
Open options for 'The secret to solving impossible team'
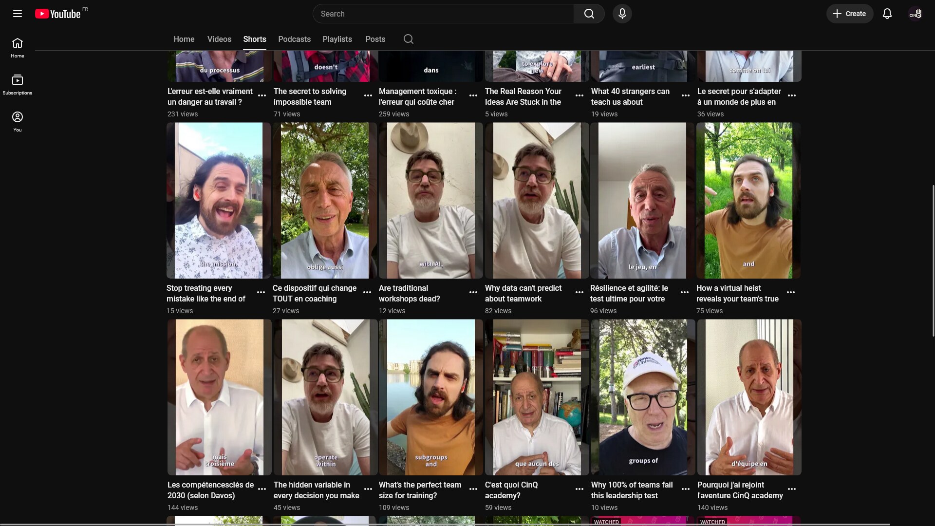click(x=368, y=95)
